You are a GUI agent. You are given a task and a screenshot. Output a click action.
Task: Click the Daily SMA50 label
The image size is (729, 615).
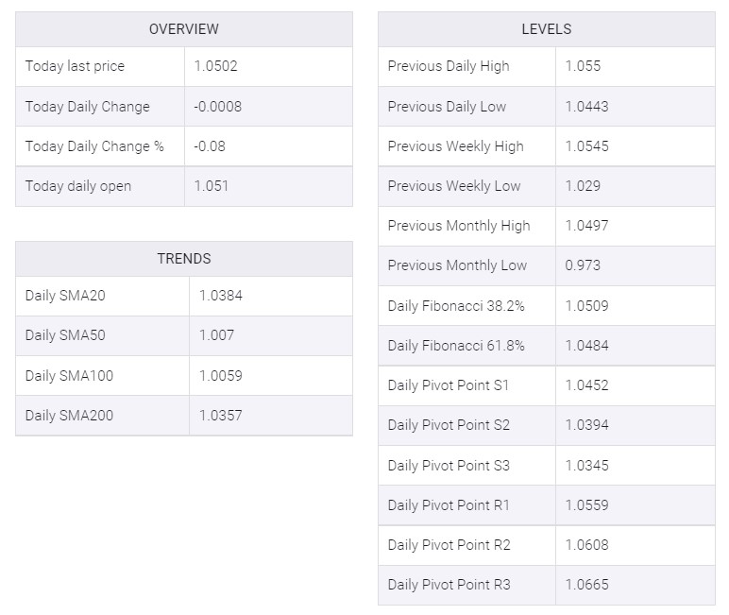(65, 335)
